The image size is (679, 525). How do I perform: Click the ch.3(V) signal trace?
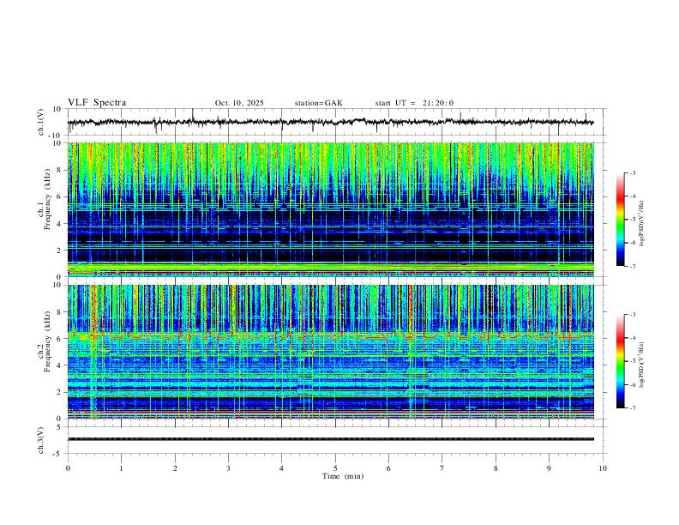pyautogui.click(x=331, y=439)
